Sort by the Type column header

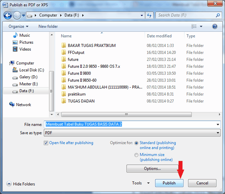click(191, 36)
